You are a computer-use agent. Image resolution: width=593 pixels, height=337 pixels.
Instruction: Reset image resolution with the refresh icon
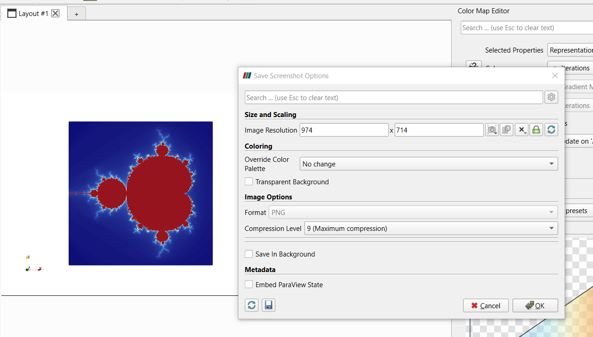click(551, 130)
